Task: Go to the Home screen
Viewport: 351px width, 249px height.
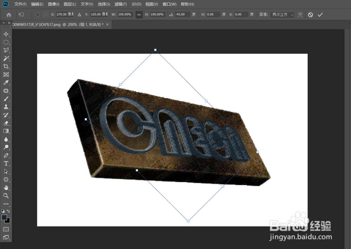Action: pos(9,15)
